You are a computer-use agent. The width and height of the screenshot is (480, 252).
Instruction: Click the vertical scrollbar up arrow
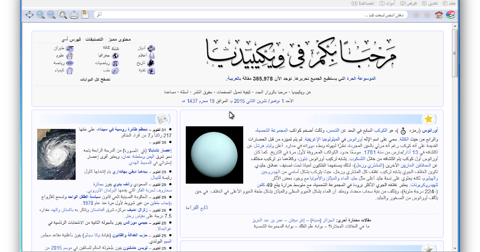coord(455,26)
